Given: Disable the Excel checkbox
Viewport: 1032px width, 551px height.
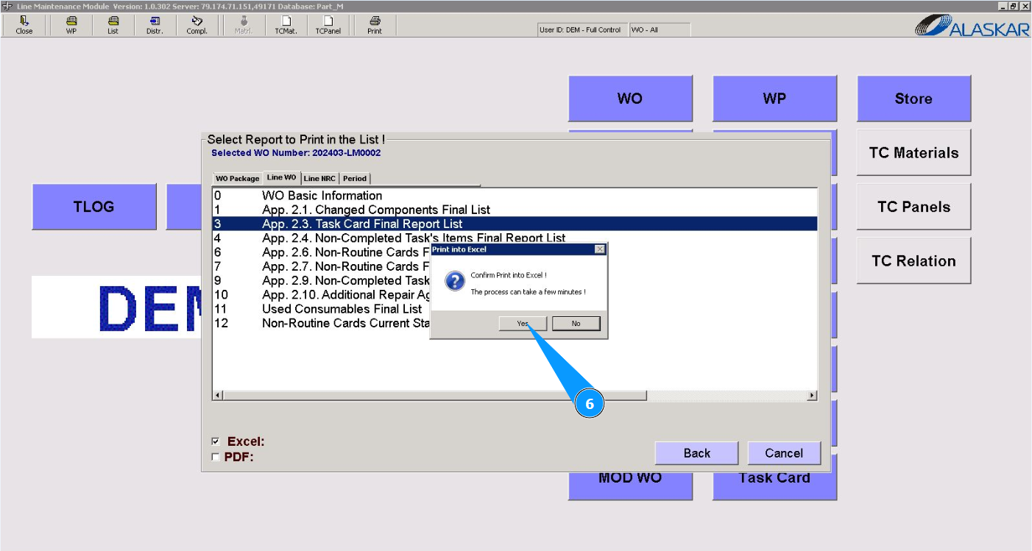Looking at the screenshot, I should pyautogui.click(x=216, y=441).
